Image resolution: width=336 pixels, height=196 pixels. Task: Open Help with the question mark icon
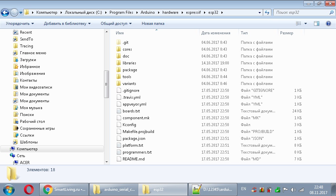(x=328, y=24)
